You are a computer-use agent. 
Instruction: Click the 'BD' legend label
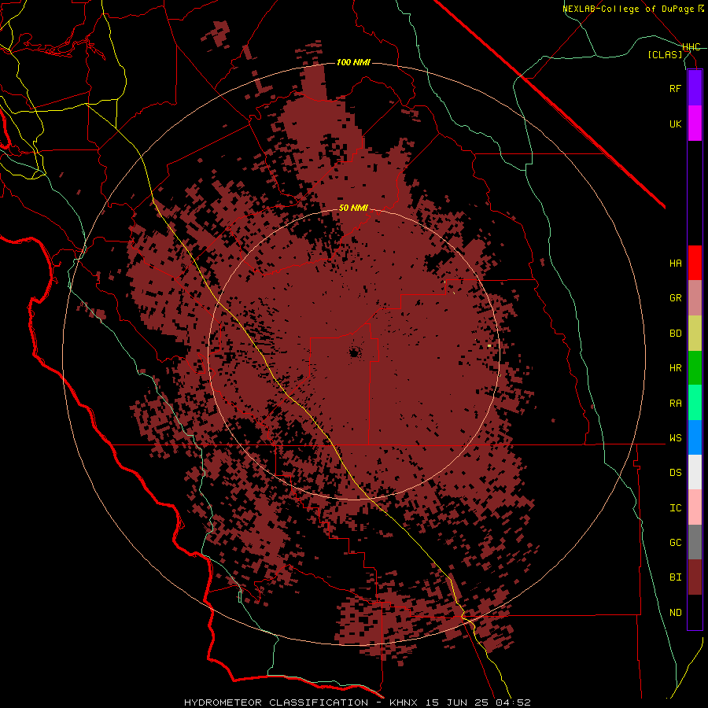676,334
